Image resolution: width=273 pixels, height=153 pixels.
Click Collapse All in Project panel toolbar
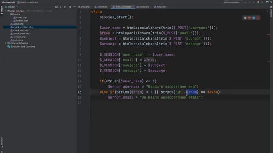65,7
